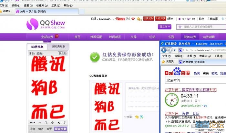Open the 时尚潮流 nav item
226x133 pixels.
[115, 37]
